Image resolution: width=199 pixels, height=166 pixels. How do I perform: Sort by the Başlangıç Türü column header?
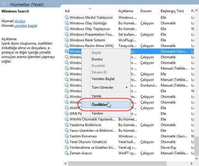click(174, 11)
